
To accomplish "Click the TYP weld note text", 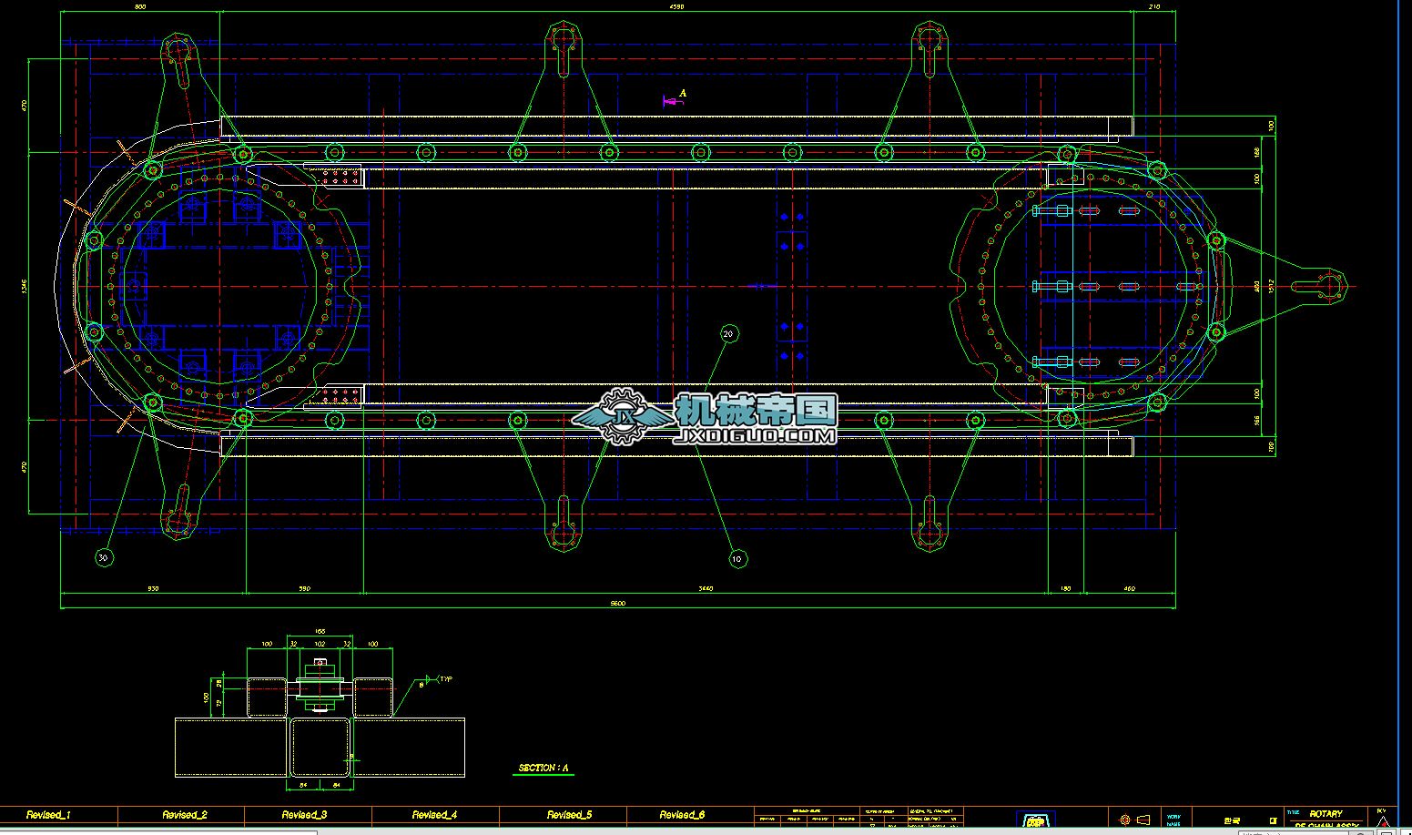I will click(x=446, y=679).
